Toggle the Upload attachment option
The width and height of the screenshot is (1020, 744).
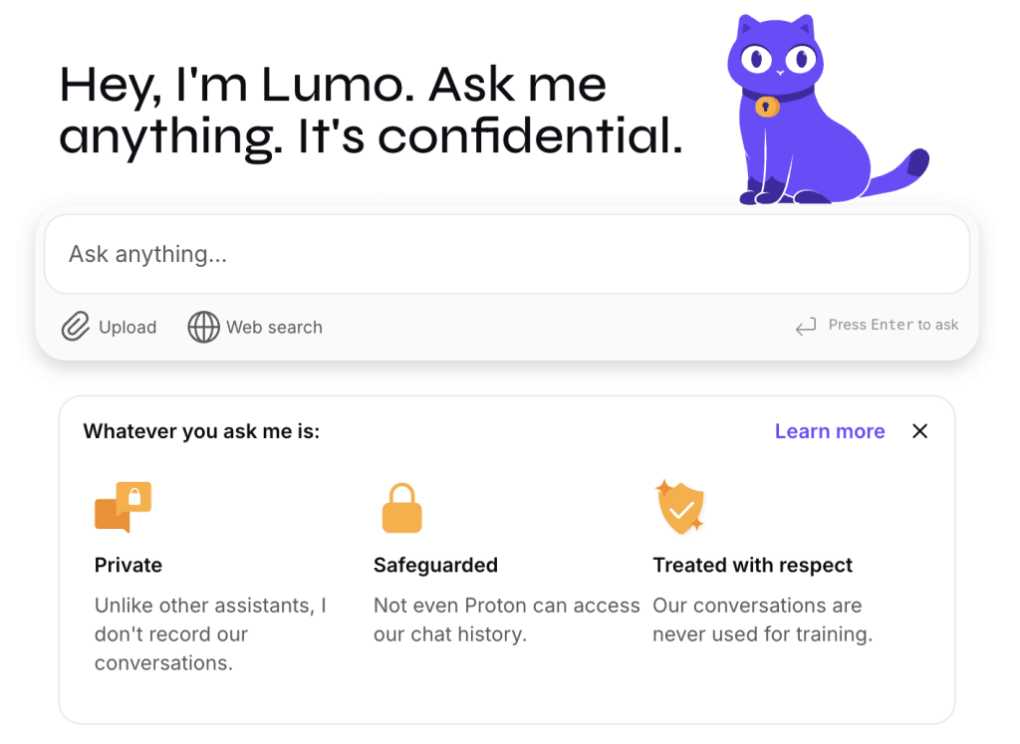tap(109, 327)
